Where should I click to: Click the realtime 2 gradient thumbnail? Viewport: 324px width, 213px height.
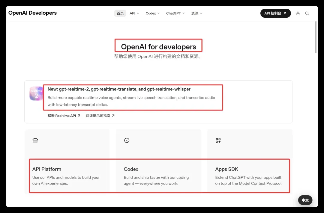(36, 93)
